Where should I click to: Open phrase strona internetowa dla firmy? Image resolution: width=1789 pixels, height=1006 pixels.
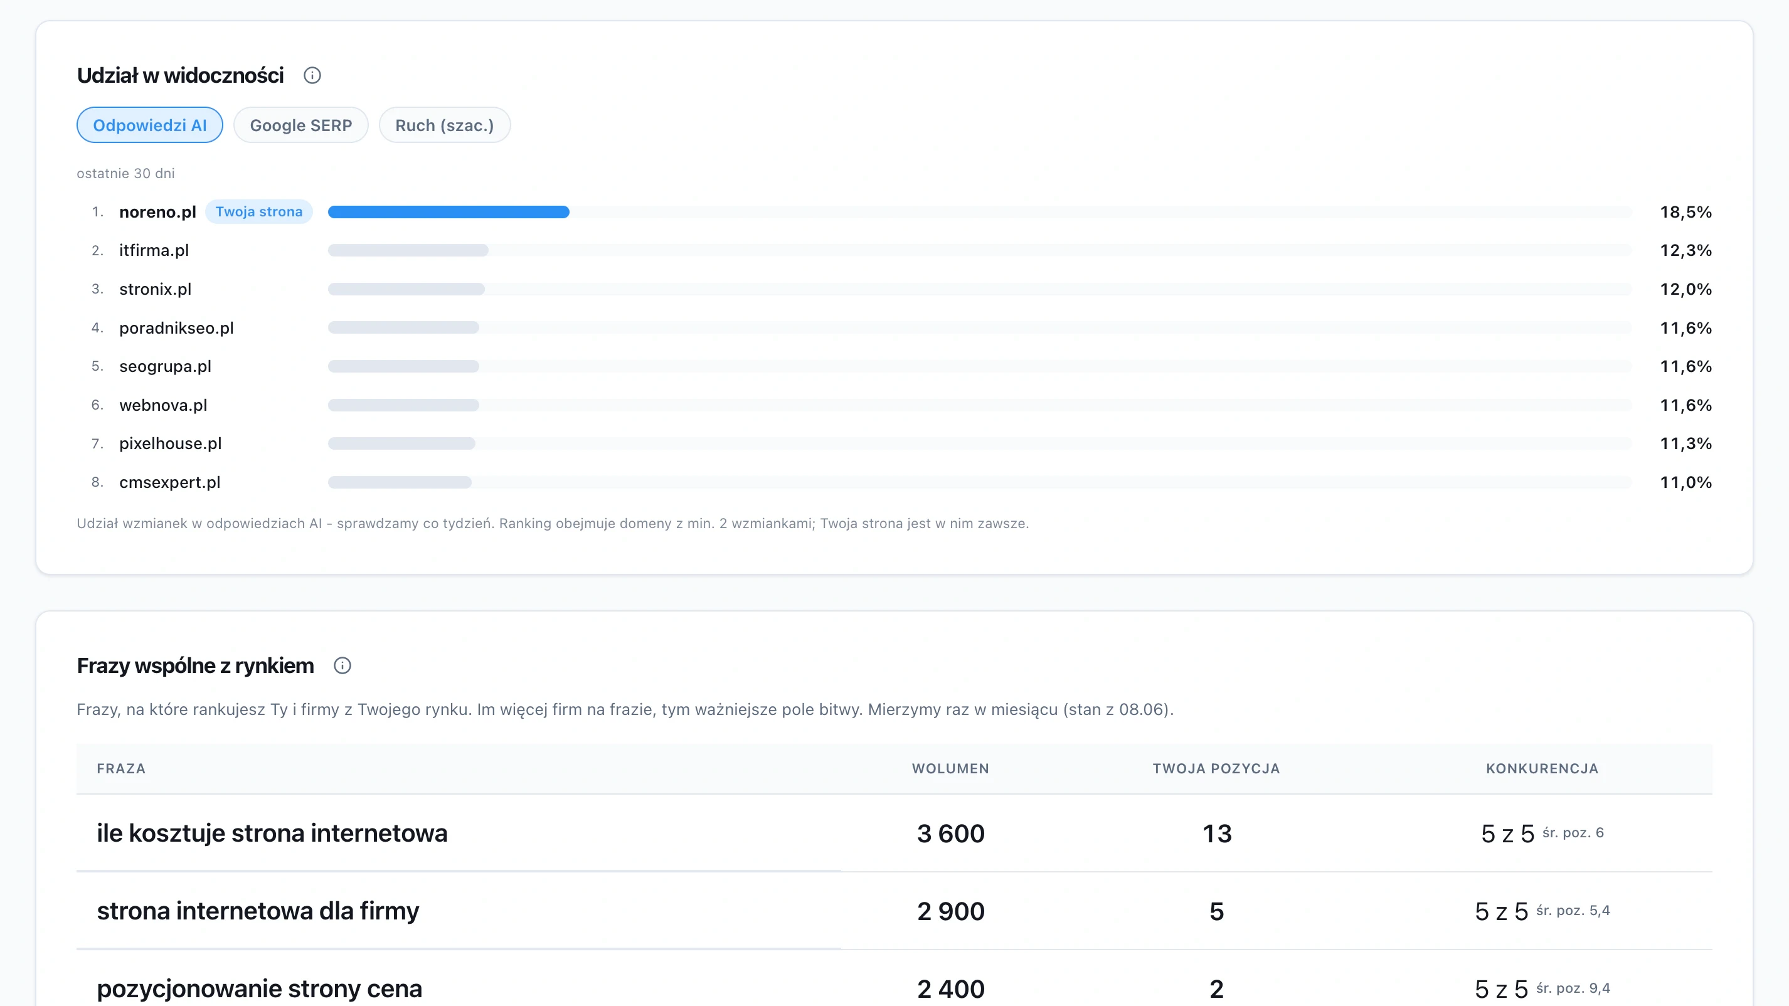pos(258,911)
